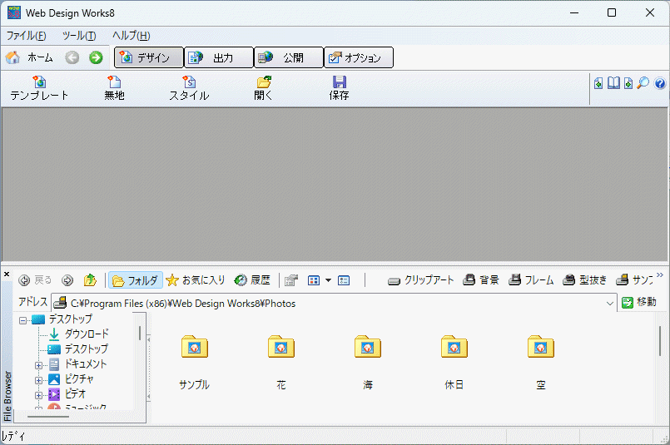Viewport: 670px width, 445px height.
Task: Open the スタイル style tool
Action: click(x=189, y=88)
